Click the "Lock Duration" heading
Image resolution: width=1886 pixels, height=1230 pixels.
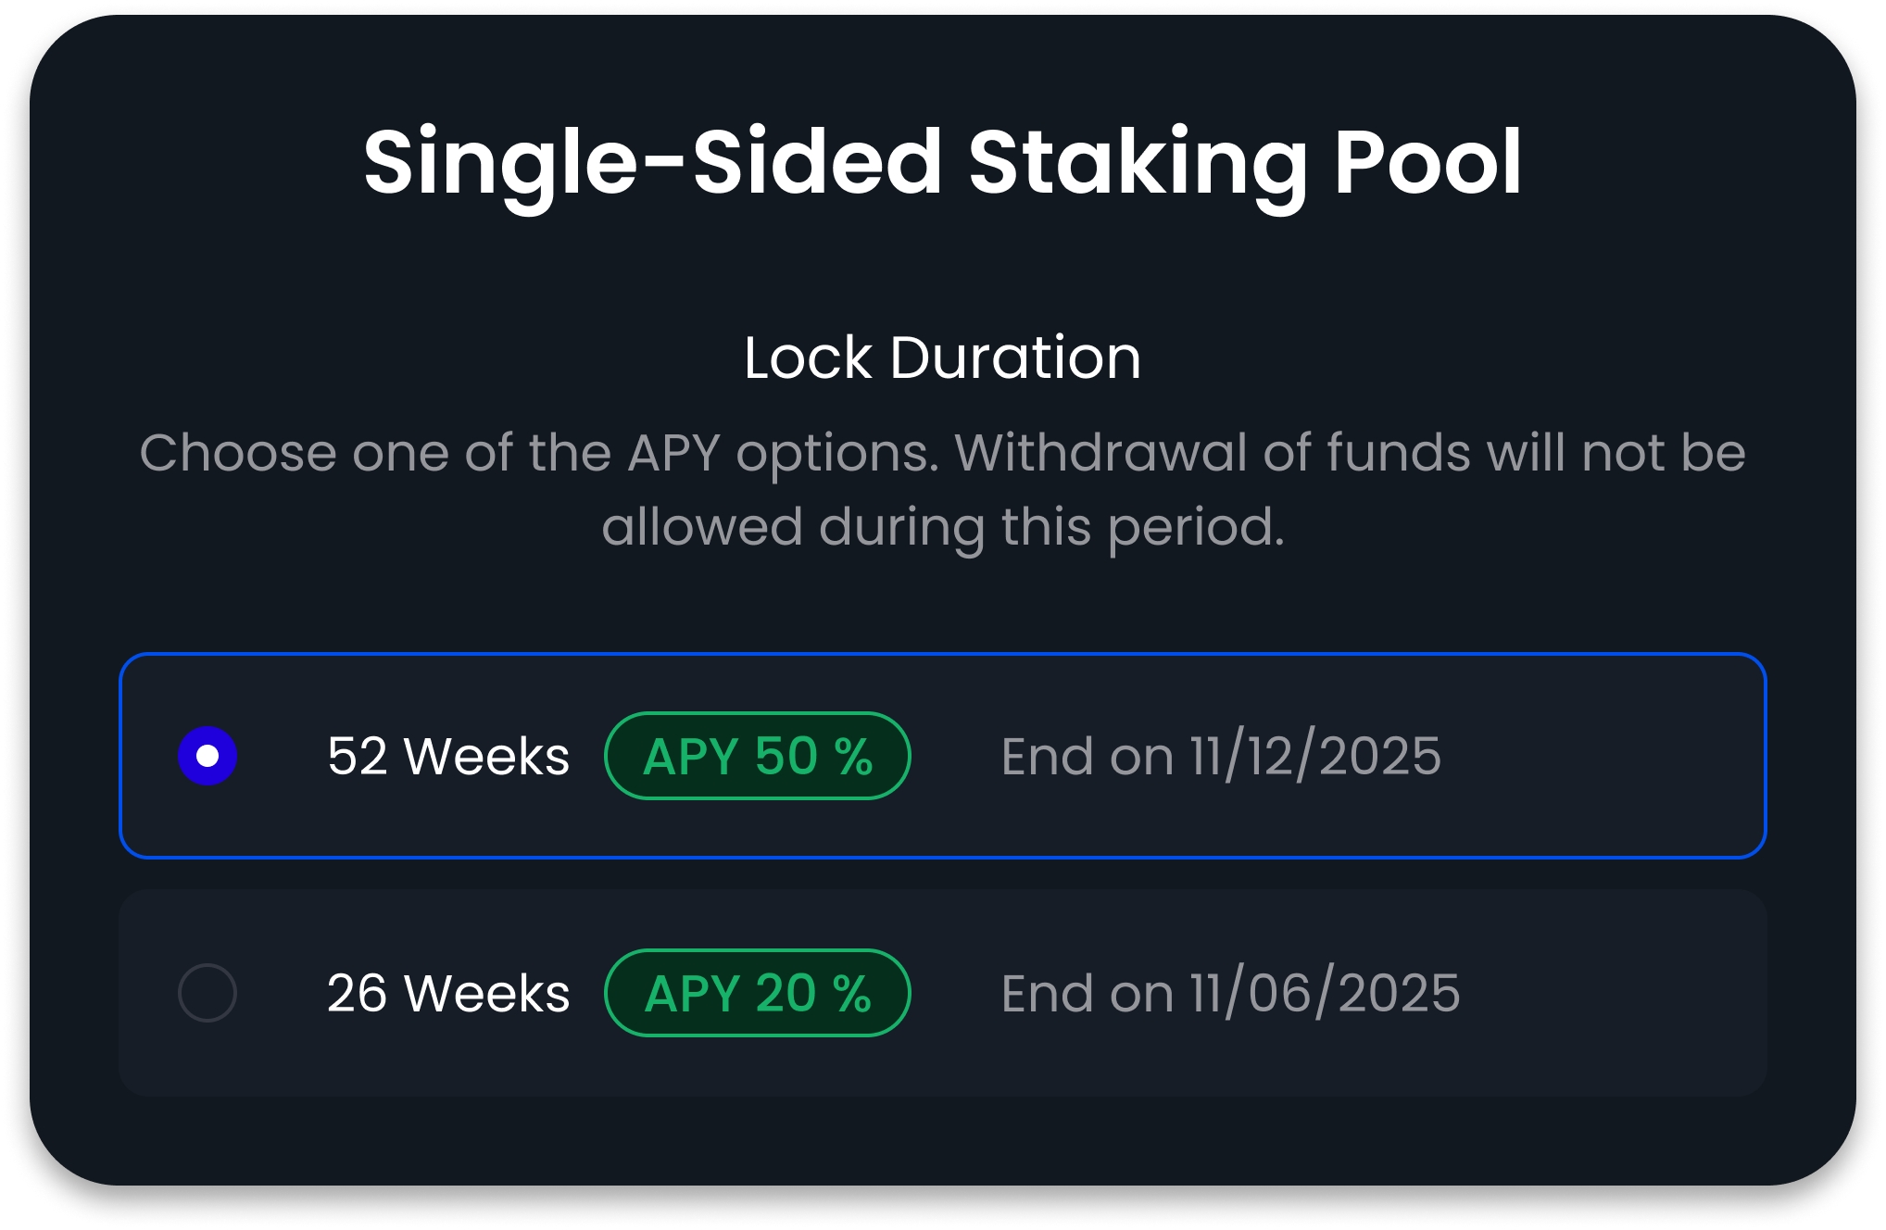tap(942, 358)
